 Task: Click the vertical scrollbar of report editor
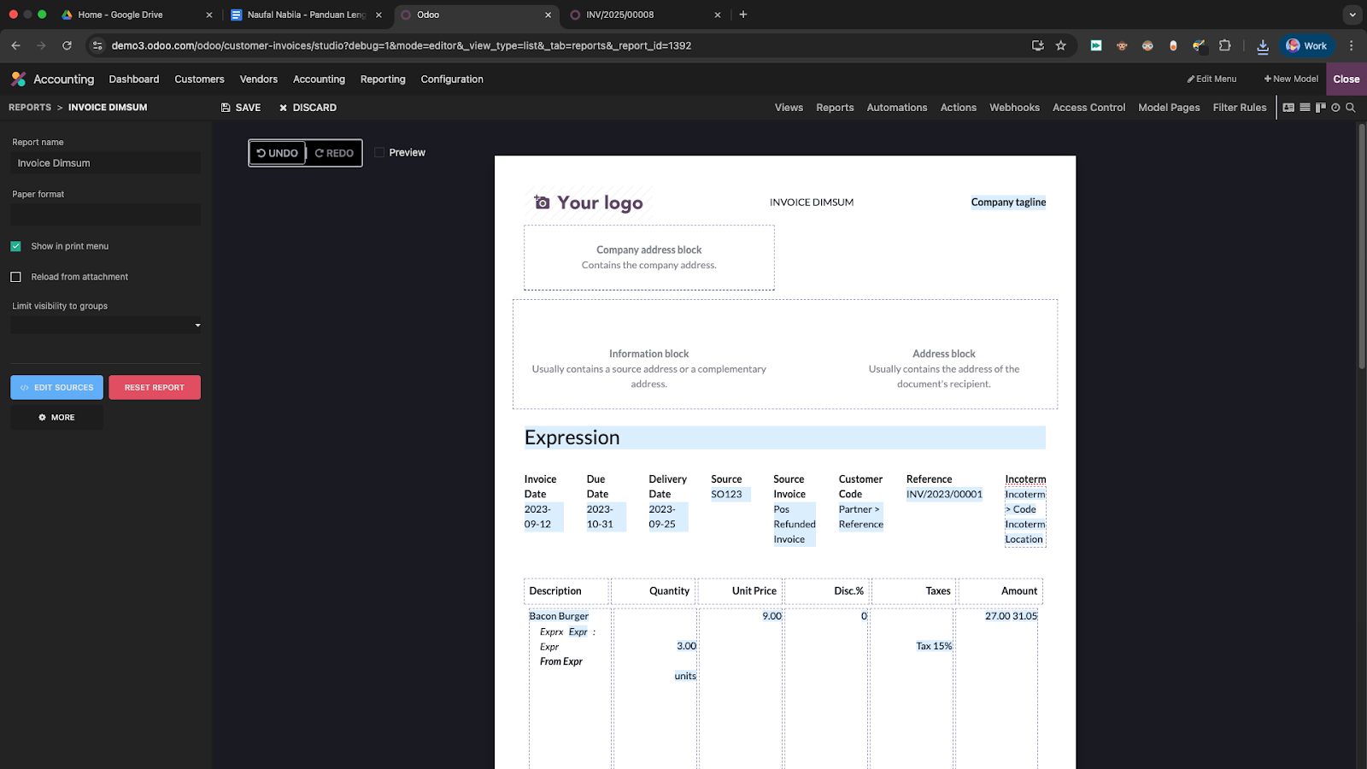1362,246
